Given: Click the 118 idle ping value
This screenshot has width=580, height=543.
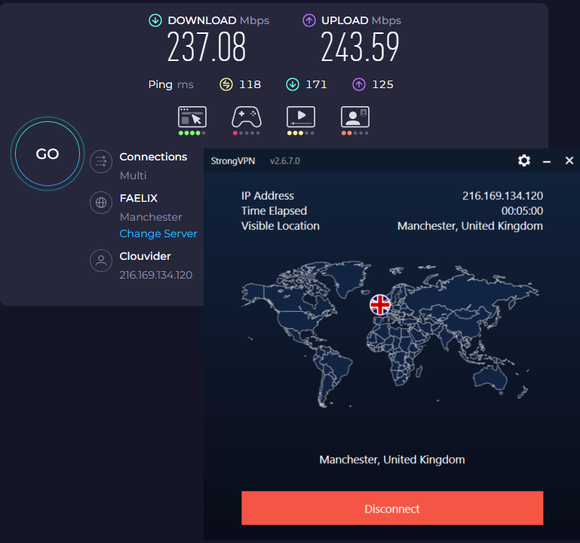Looking at the screenshot, I should pos(250,84).
